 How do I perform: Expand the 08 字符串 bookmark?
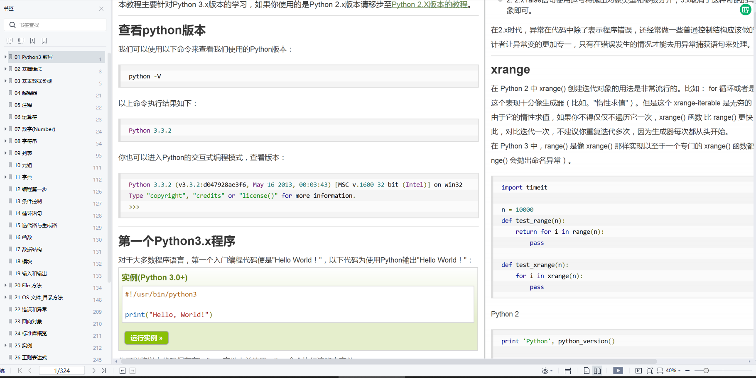point(5,141)
